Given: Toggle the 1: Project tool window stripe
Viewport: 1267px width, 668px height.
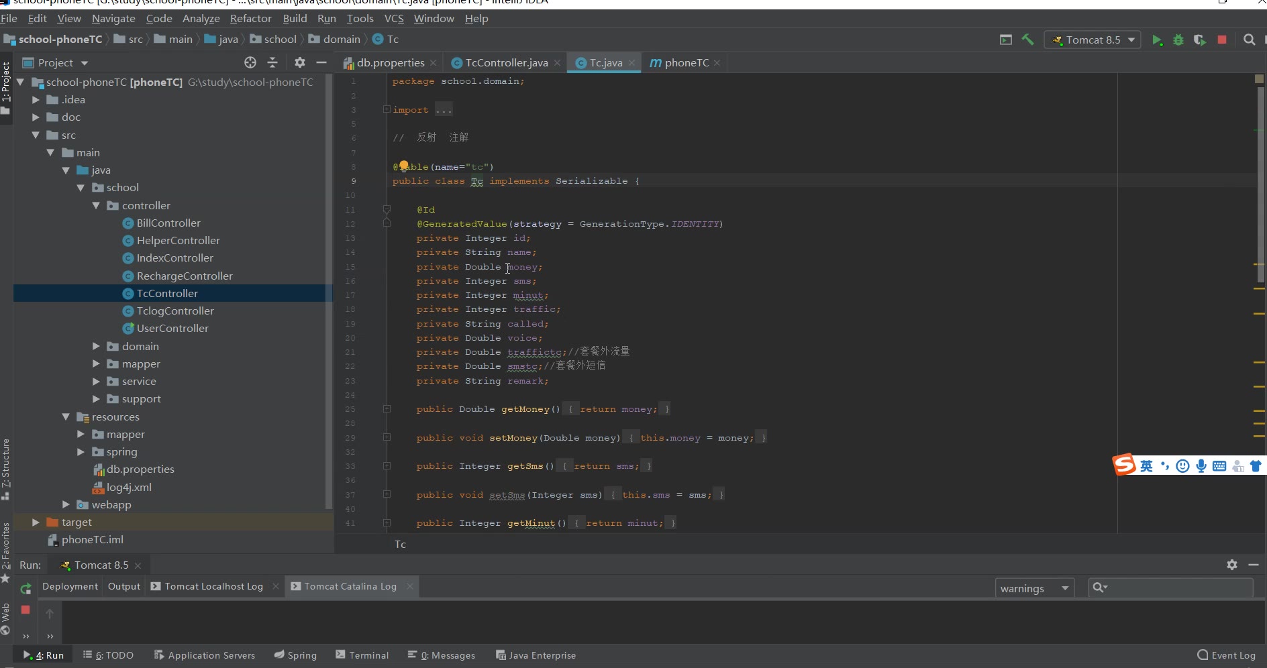Looking at the screenshot, I should (x=6, y=82).
